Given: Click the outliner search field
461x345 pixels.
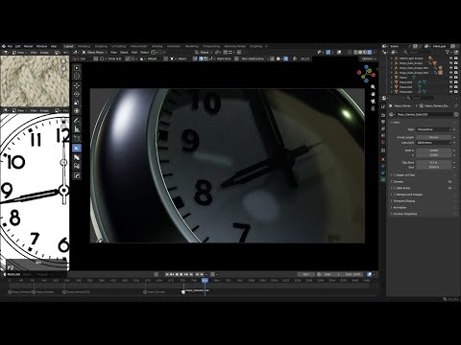Looking at the screenshot, I should pyautogui.click(x=419, y=52).
